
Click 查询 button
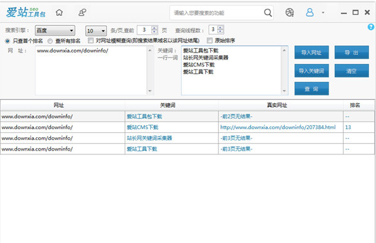point(311,89)
